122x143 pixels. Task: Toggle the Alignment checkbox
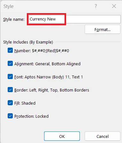tap(10, 63)
